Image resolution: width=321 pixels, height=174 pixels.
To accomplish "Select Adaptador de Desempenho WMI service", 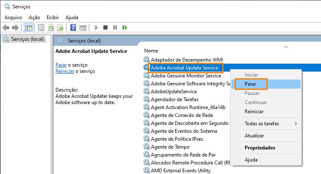I will click(x=187, y=60).
